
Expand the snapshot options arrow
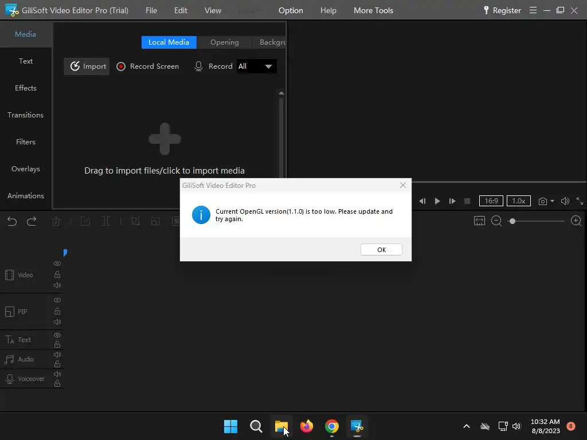click(x=552, y=201)
